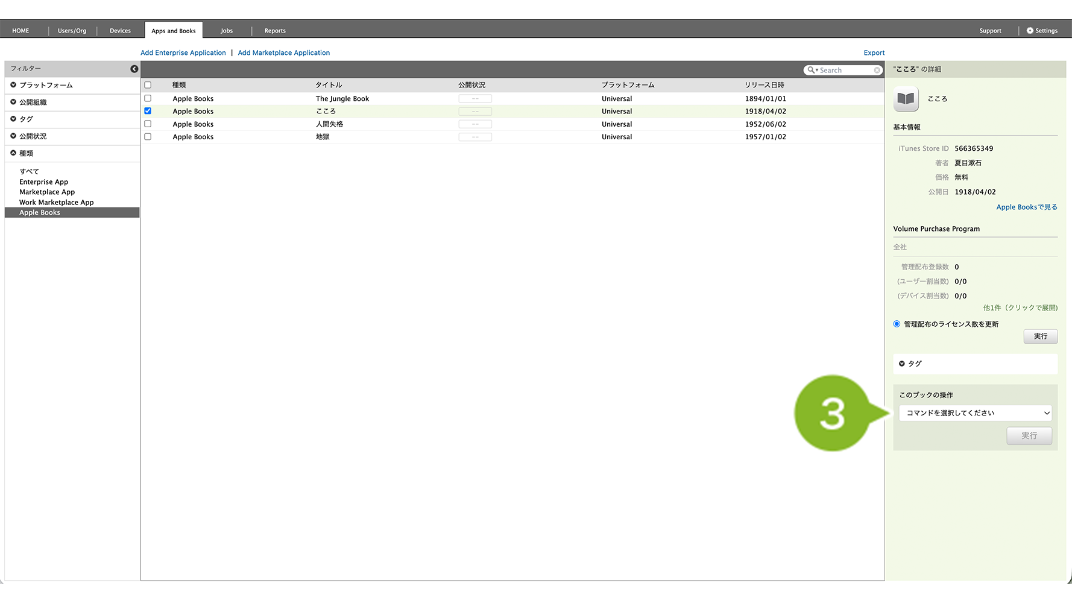Image resolution: width=1072 pixels, height=603 pixels.
Task: Select 管理配布のライセンス数を更新 radio button
Action: pos(897,324)
